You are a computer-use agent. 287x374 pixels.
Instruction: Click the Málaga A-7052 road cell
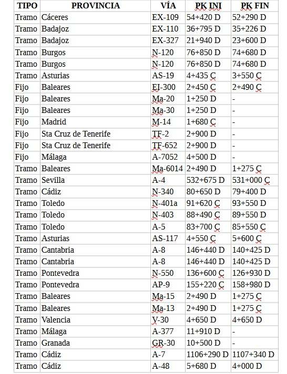pyautogui.click(x=168, y=157)
